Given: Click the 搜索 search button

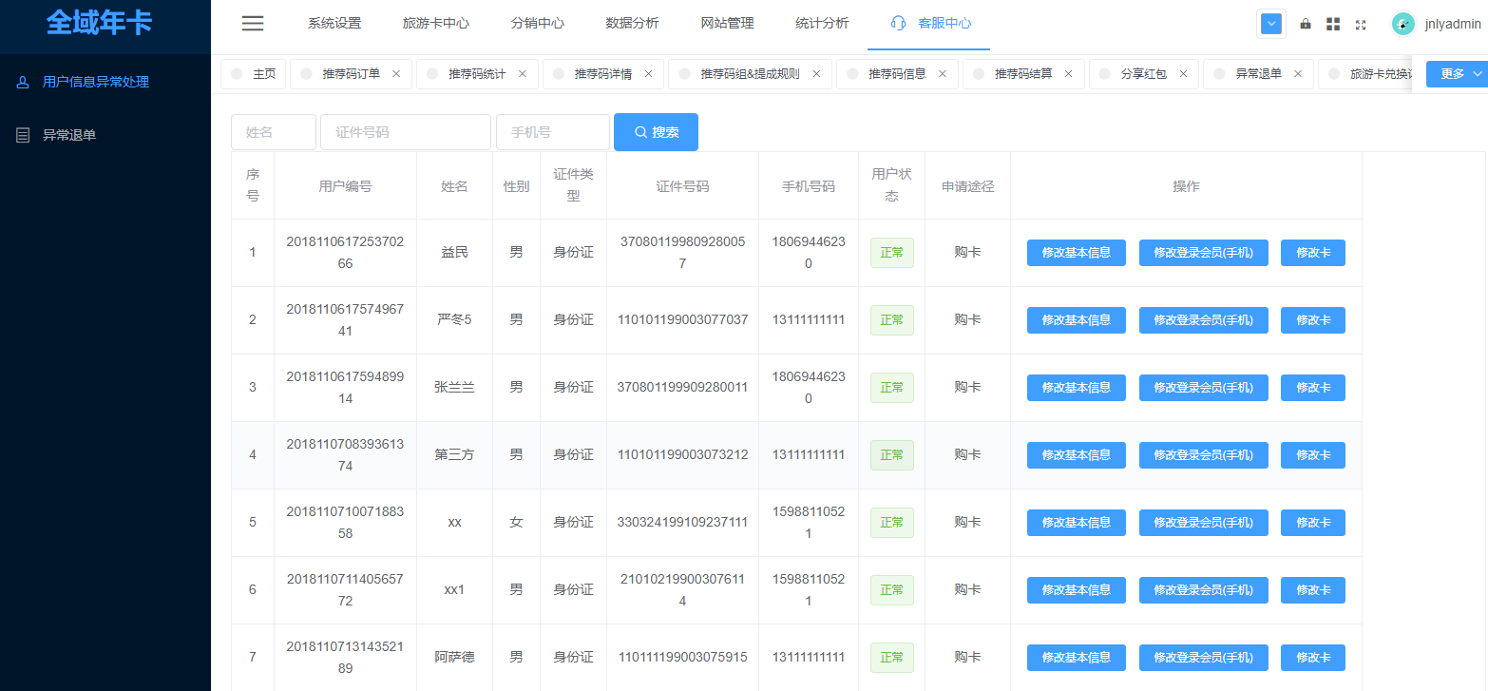Looking at the screenshot, I should pyautogui.click(x=656, y=132).
